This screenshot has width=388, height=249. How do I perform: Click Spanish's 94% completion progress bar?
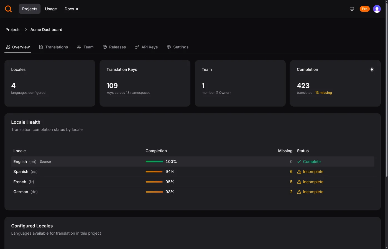coord(154,172)
